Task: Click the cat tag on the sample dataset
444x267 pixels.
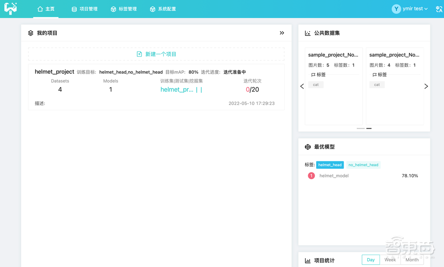Action: click(x=316, y=84)
